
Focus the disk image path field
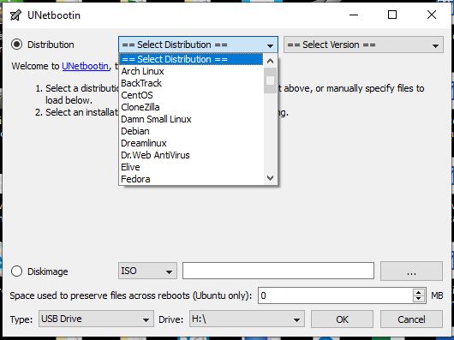(x=278, y=271)
